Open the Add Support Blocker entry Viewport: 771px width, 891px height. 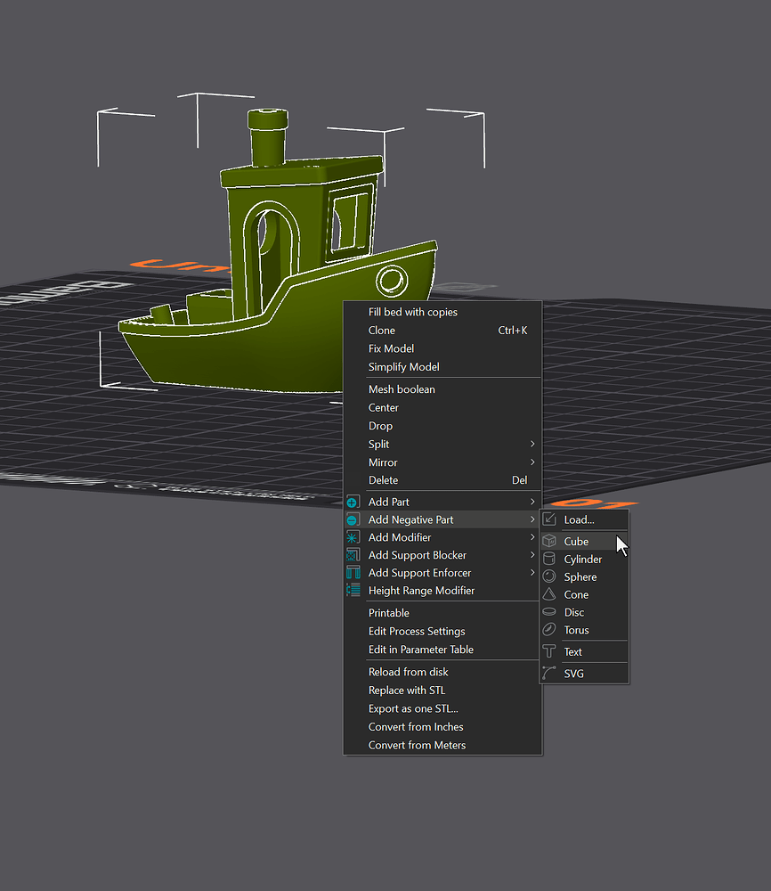pos(442,554)
